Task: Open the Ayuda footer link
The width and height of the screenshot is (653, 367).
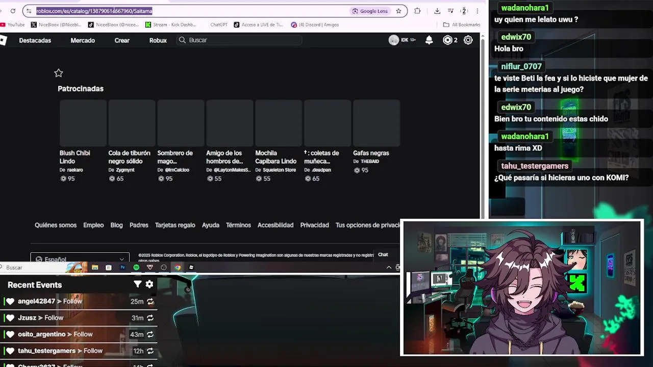Action: [210, 225]
